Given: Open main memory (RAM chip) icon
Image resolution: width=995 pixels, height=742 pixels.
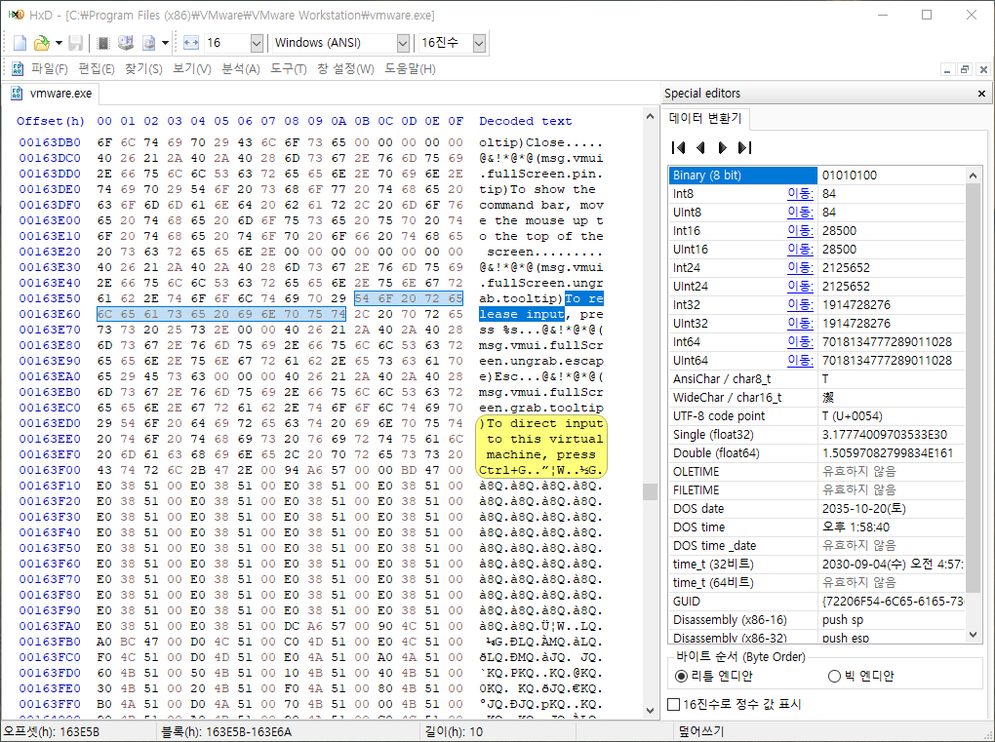Looking at the screenshot, I should tap(103, 43).
